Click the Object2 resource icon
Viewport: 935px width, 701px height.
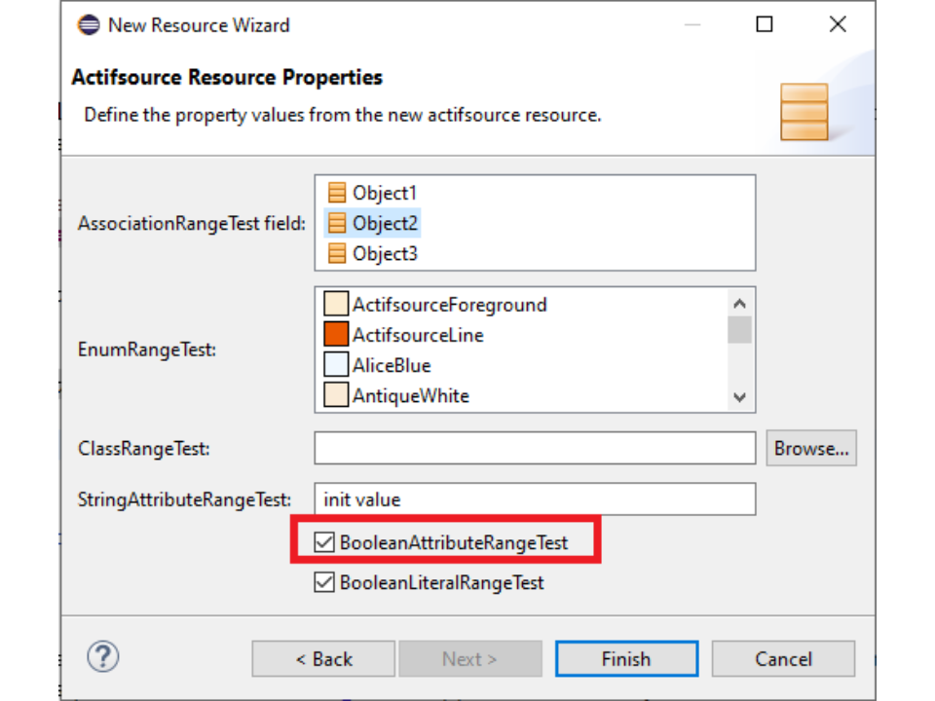click(337, 223)
